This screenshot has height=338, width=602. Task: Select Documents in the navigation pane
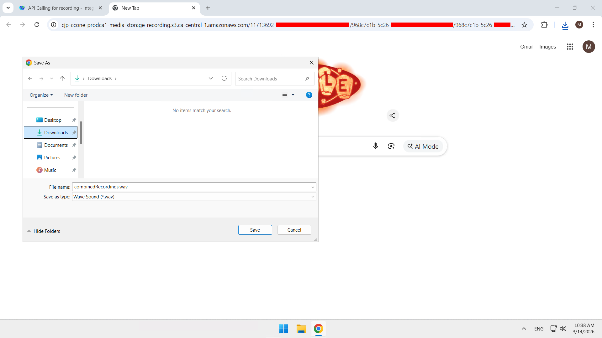tap(56, 145)
